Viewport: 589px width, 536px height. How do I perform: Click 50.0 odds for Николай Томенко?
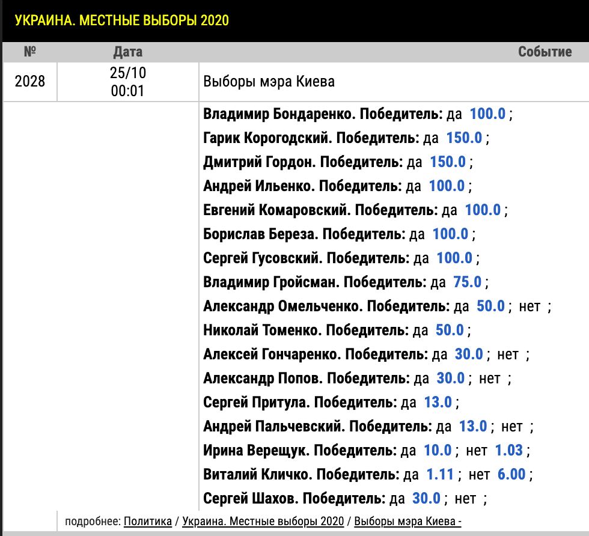point(450,330)
